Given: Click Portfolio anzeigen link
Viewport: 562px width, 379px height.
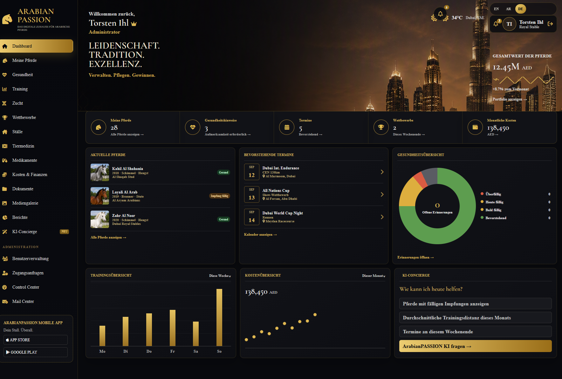Looking at the screenshot, I should point(510,99).
